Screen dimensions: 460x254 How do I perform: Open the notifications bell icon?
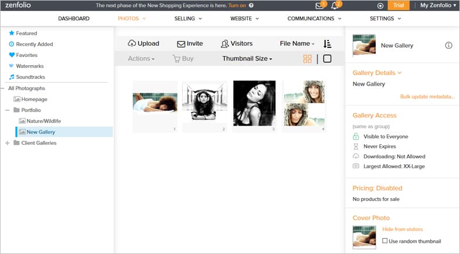(335, 6)
